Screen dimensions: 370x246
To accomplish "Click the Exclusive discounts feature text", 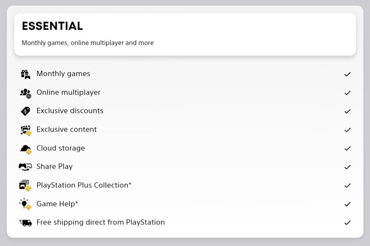I will pyautogui.click(x=70, y=111).
